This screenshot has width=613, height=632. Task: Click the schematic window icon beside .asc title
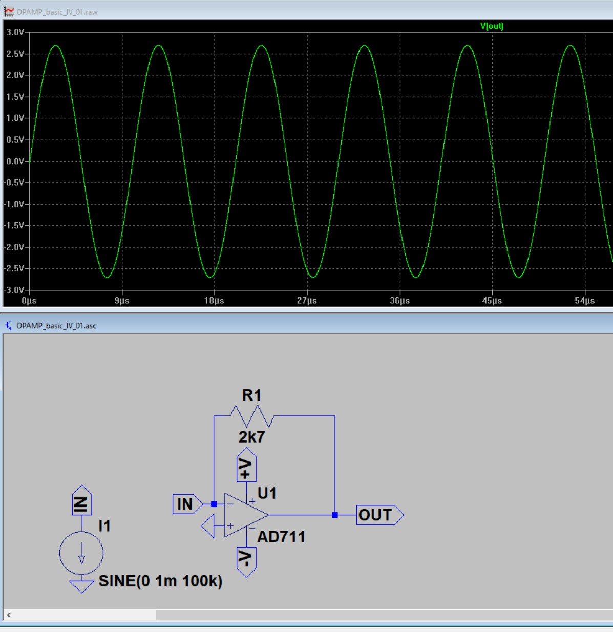pyautogui.click(x=9, y=325)
